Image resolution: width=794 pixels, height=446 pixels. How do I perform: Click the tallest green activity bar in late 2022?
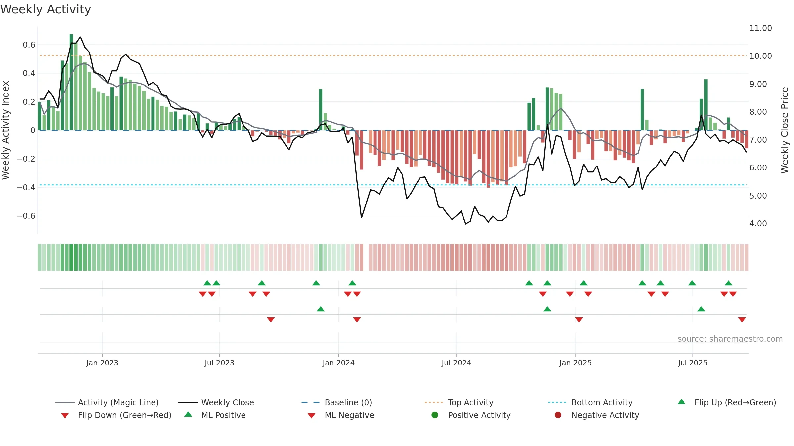point(71,82)
